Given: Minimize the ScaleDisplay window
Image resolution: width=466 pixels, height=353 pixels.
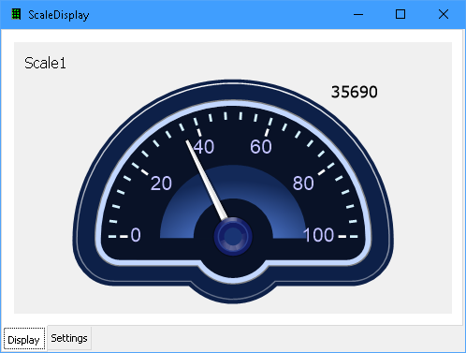Looking at the screenshot, I should click(358, 14).
